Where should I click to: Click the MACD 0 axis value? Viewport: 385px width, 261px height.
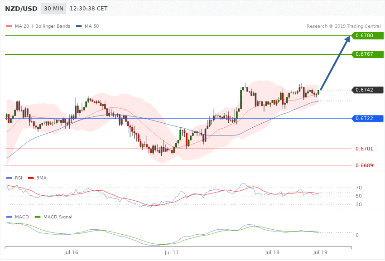pos(357,235)
